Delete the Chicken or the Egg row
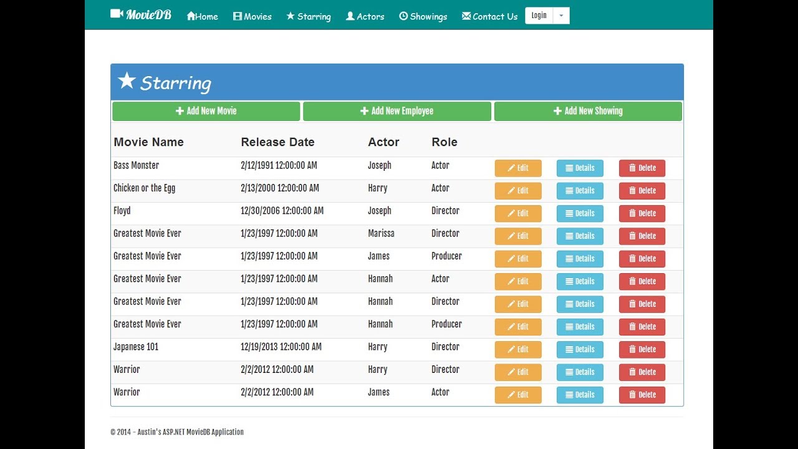Screen dimensions: 798x449 642,191
